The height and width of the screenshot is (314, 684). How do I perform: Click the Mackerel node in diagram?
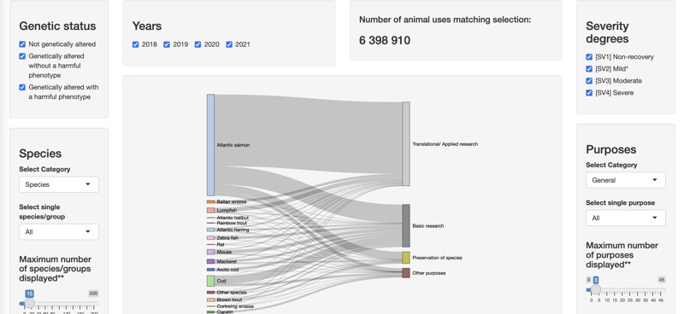coord(210,261)
